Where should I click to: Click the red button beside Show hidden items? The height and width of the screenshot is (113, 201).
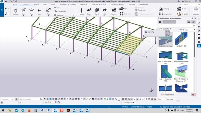193,95
